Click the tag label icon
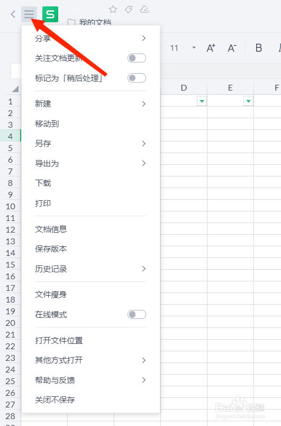Image resolution: width=281 pixels, height=426 pixels. tap(129, 10)
